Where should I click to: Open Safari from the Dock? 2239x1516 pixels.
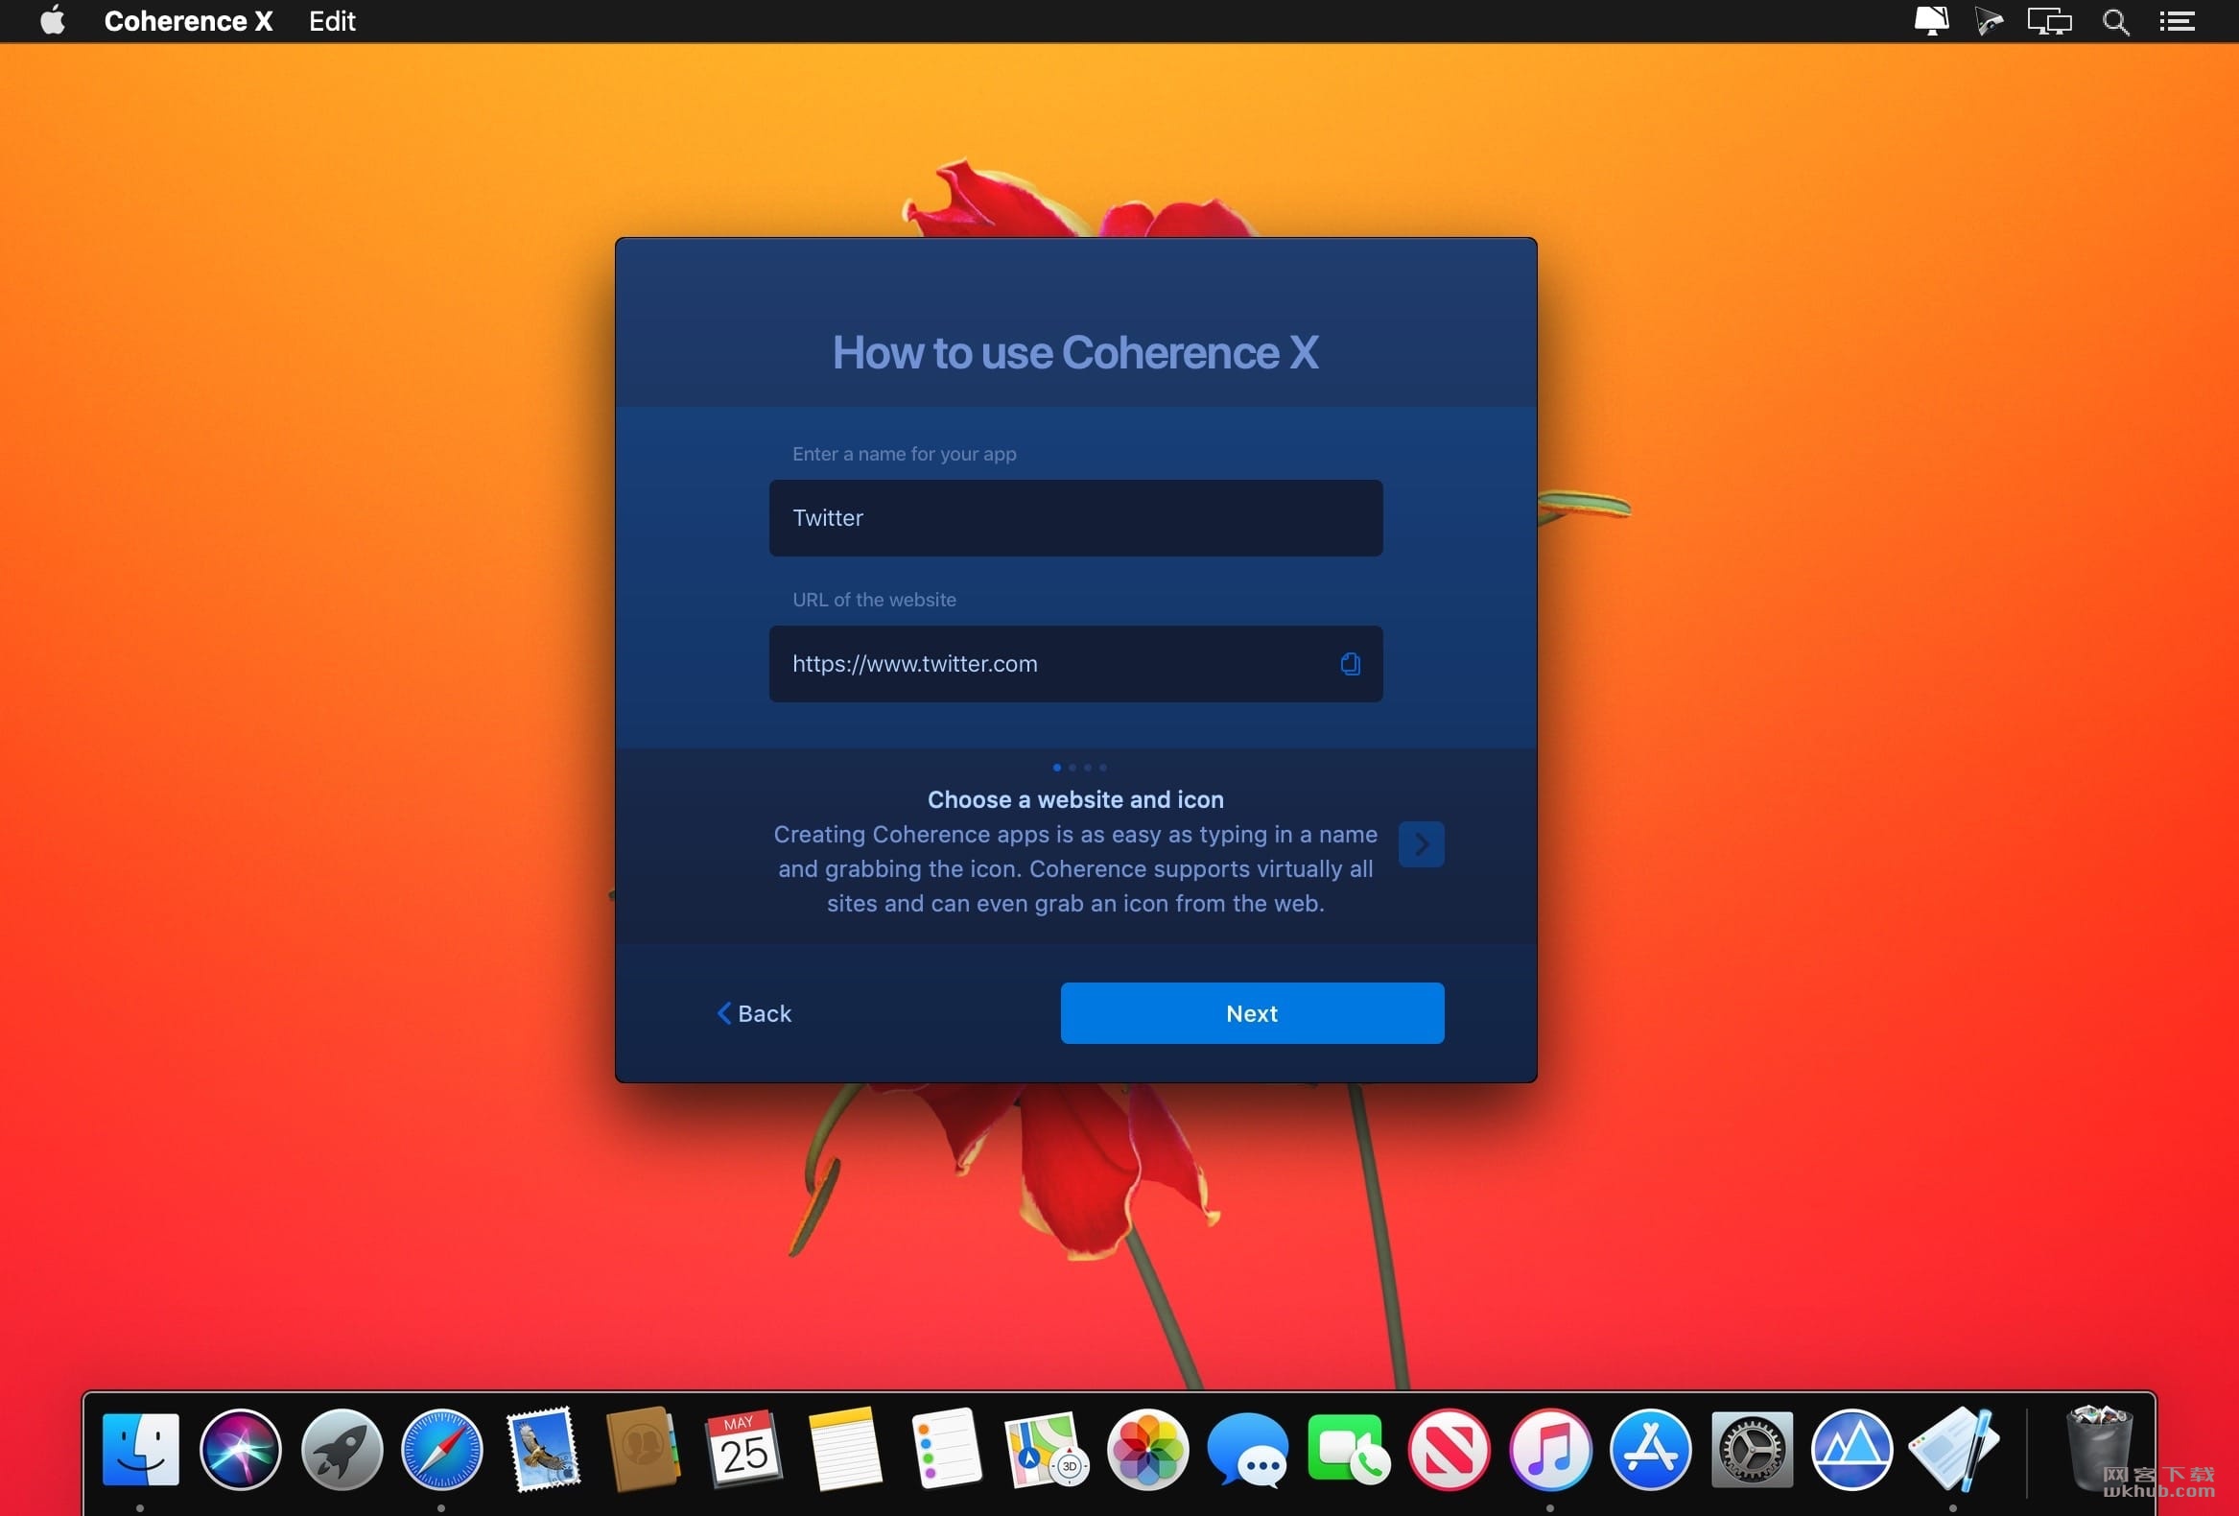pos(441,1449)
